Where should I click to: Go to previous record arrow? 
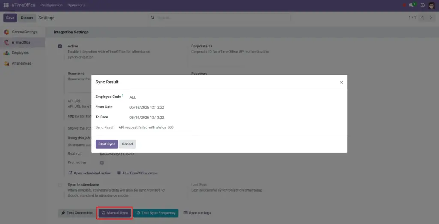pyautogui.click(x=422, y=18)
